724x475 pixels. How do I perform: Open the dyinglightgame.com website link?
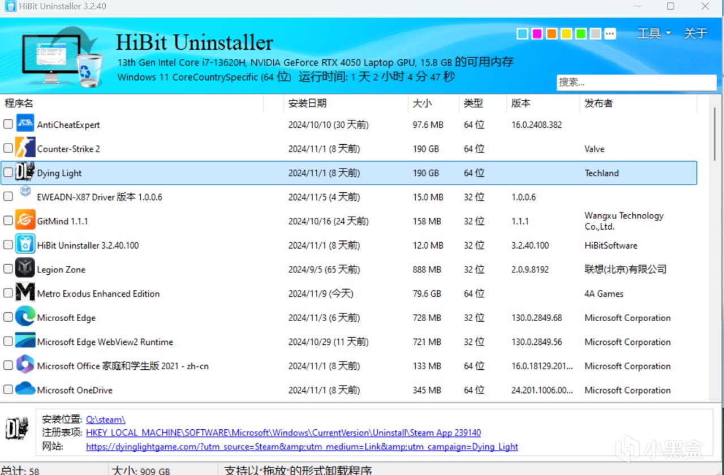coord(302,446)
